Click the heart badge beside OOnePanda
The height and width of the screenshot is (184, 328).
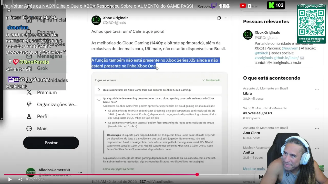coord(16,62)
